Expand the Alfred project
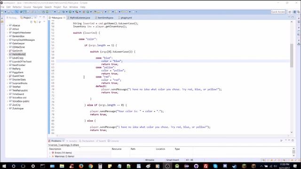 click(x=8, y=29)
